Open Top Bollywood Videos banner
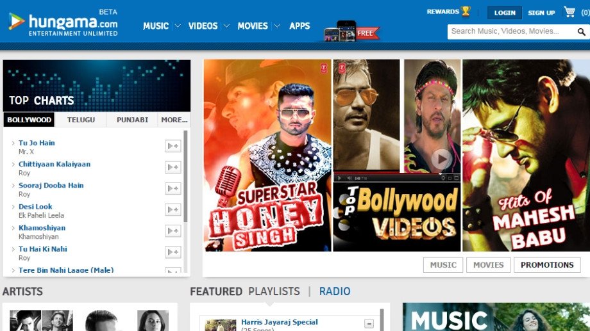The height and width of the screenshot is (331, 590). (397, 217)
